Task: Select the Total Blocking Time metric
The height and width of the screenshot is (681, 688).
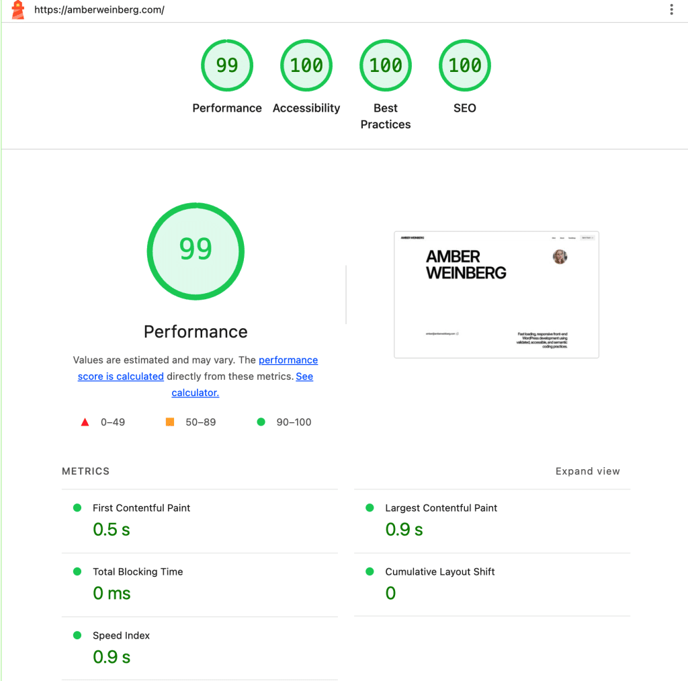Action: click(200, 585)
